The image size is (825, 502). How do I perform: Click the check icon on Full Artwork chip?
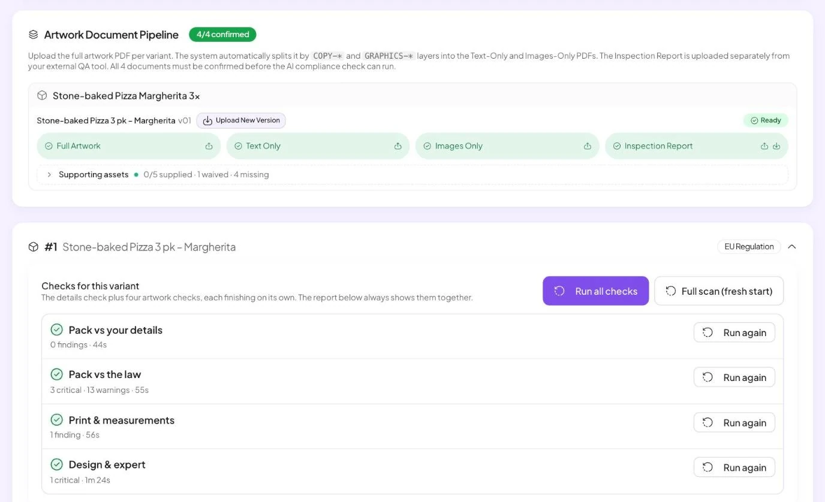[49, 146]
